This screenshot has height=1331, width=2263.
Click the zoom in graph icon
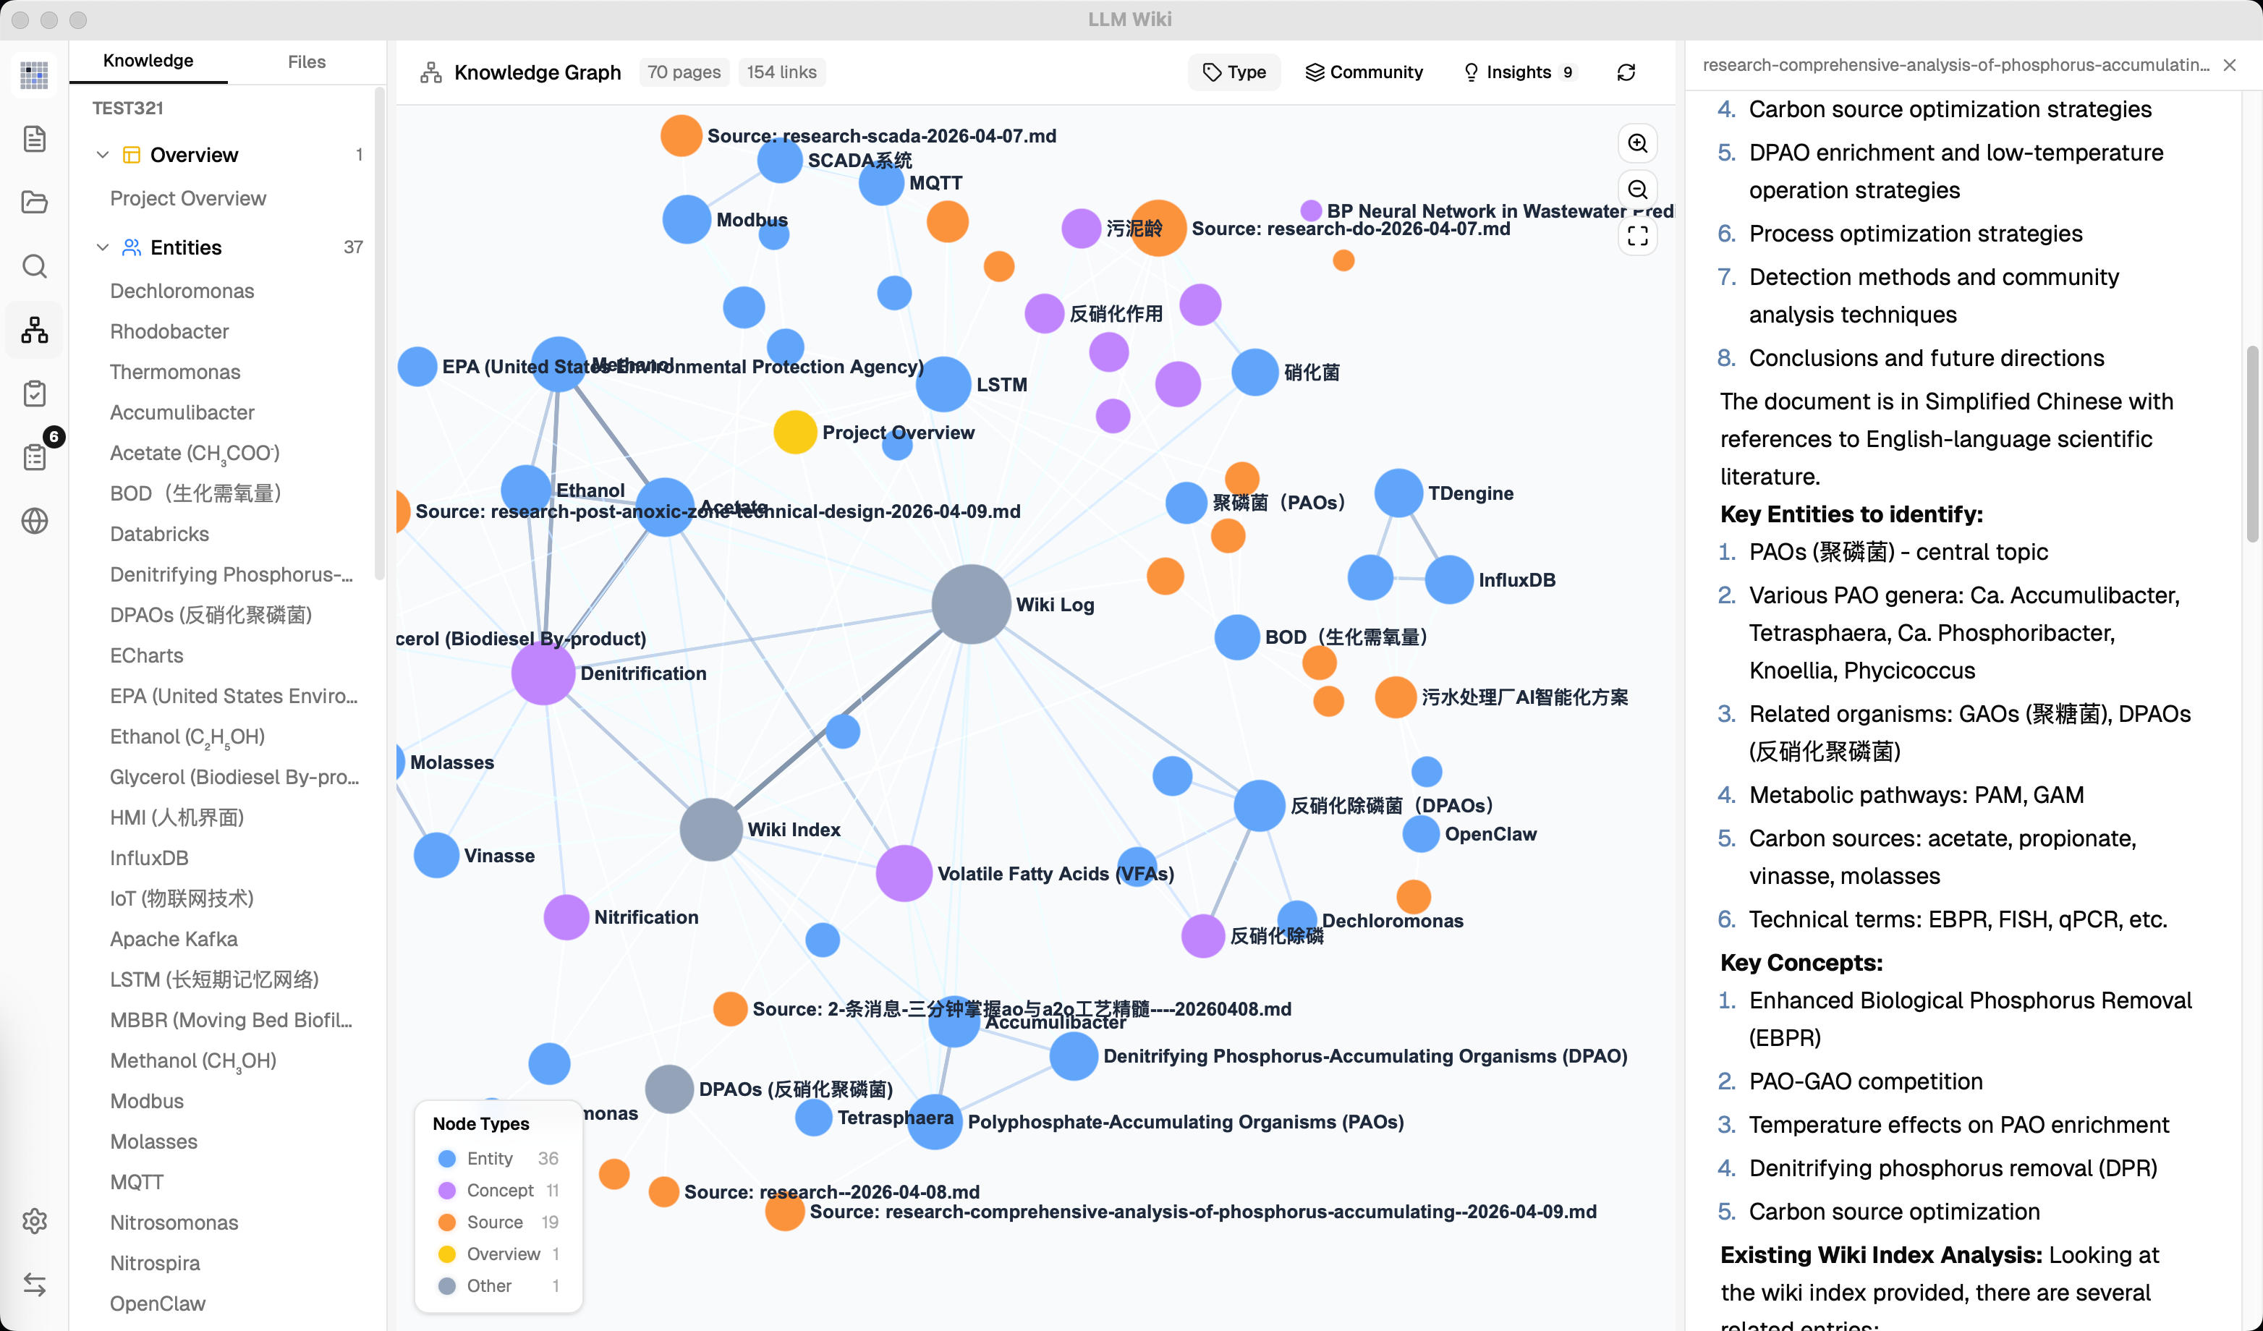[x=1637, y=144]
